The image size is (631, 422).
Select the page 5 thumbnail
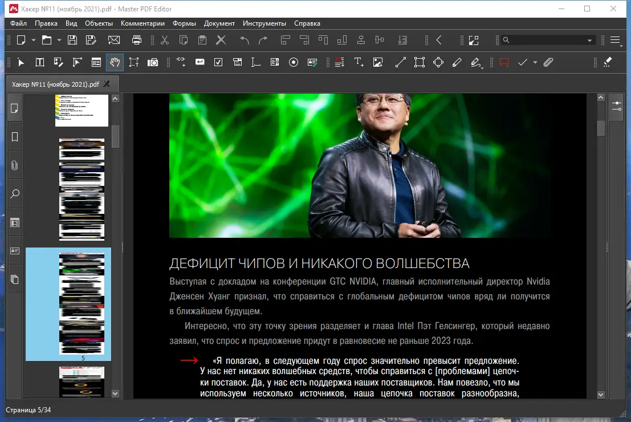(x=82, y=303)
